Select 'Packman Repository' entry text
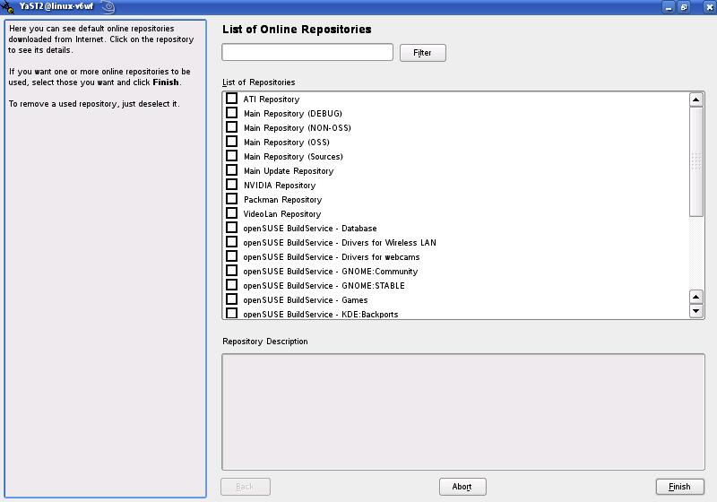 pos(282,200)
